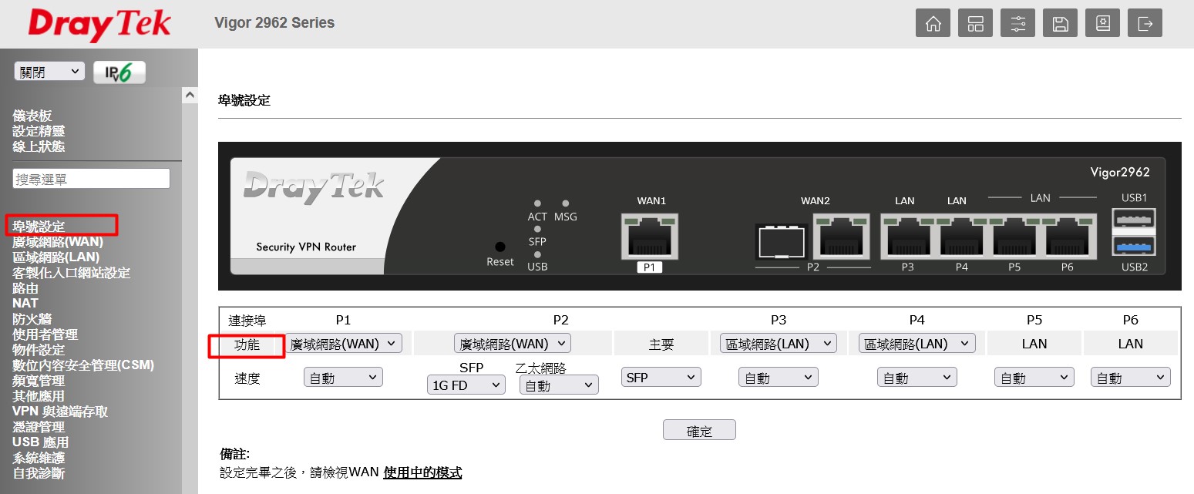Follow the 使用中的模式 link

pos(422,472)
